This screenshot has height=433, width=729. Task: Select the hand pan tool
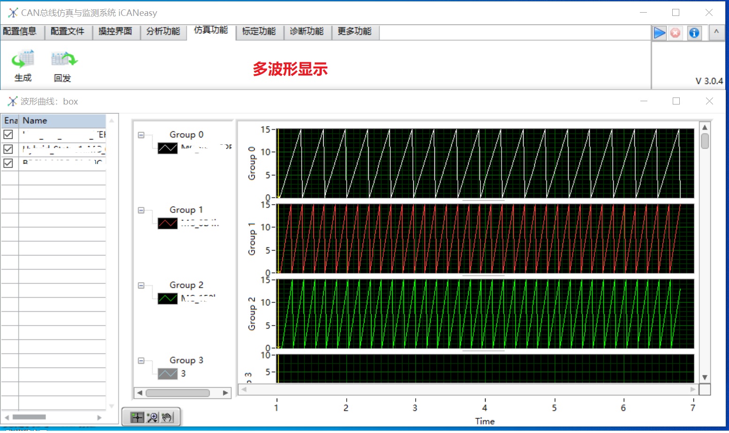pos(167,417)
